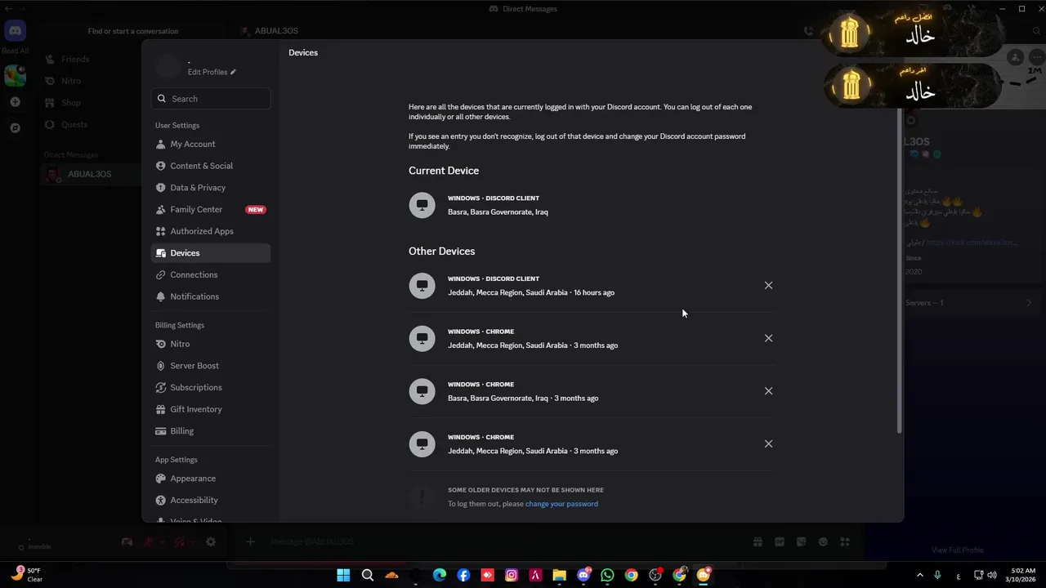Viewport: 1046px width, 588px height.
Task: Click Discord home icon in server bar
Action: pyautogui.click(x=15, y=31)
